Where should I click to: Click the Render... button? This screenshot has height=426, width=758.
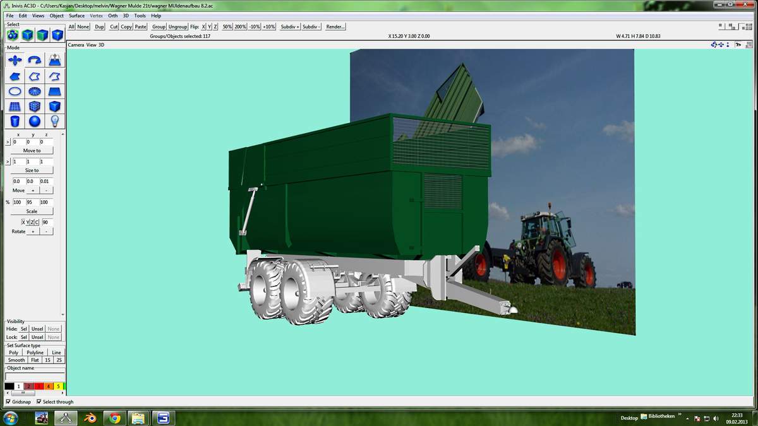pos(335,27)
